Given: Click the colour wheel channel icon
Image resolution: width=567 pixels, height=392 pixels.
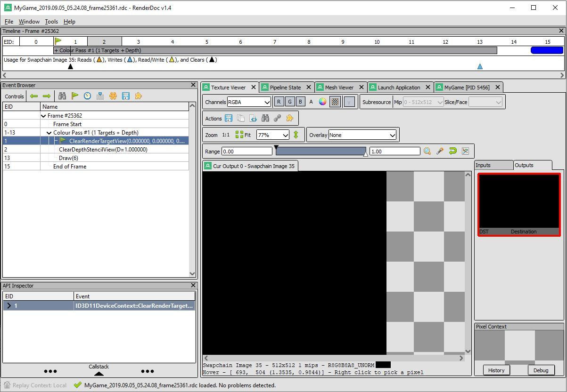Looking at the screenshot, I should pyautogui.click(x=323, y=102).
